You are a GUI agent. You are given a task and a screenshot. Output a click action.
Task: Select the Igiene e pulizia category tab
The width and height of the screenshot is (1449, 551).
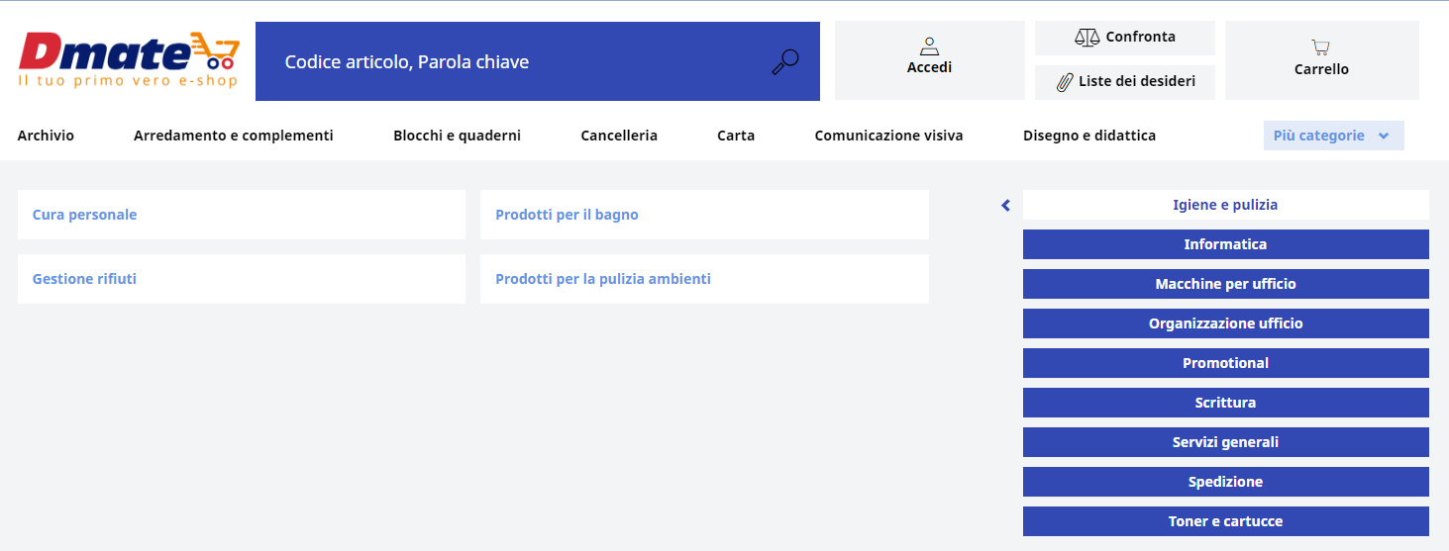[x=1225, y=205]
